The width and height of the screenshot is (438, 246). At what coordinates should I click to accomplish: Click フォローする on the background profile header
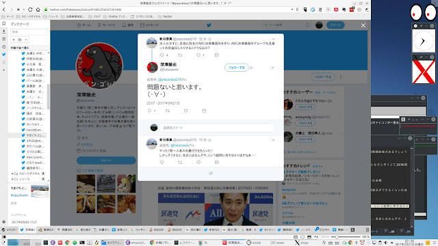[x=323, y=77]
